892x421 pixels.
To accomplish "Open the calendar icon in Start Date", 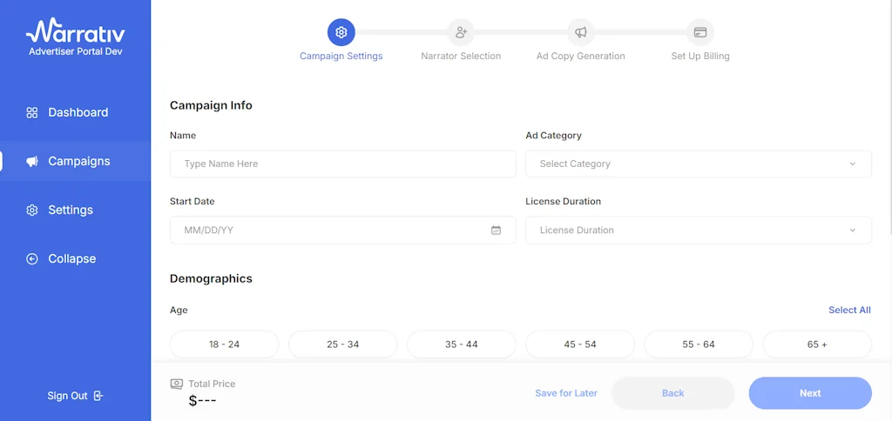I will click(x=496, y=231).
